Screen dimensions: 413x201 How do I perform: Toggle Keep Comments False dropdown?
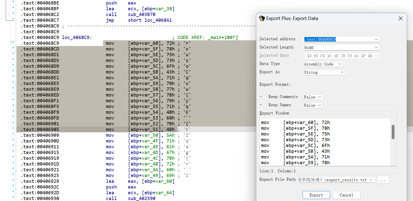pyautogui.click(x=313, y=97)
